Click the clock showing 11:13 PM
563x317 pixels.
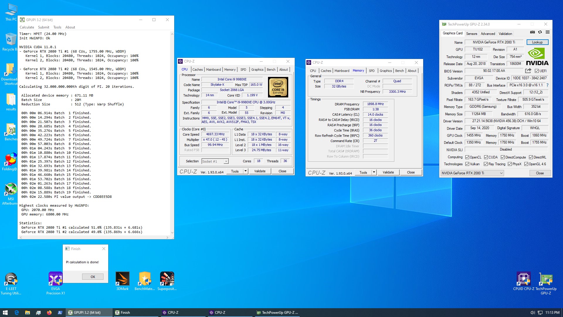click(x=552, y=313)
